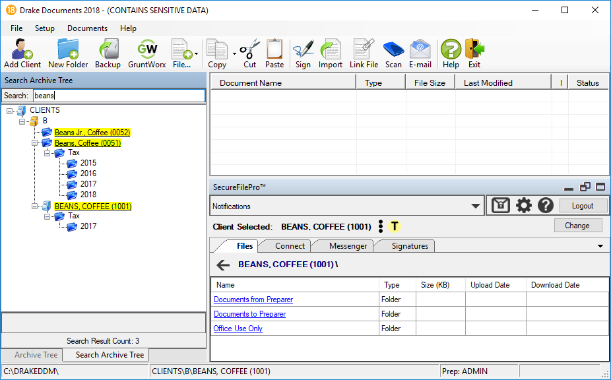Open the Sign document tool
This screenshot has height=380, width=611.
(303, 53)
